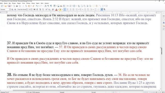The height and width of the screenshot is (93, 165).
Task: Click the Open folder icon
Action: click(6, 6)
